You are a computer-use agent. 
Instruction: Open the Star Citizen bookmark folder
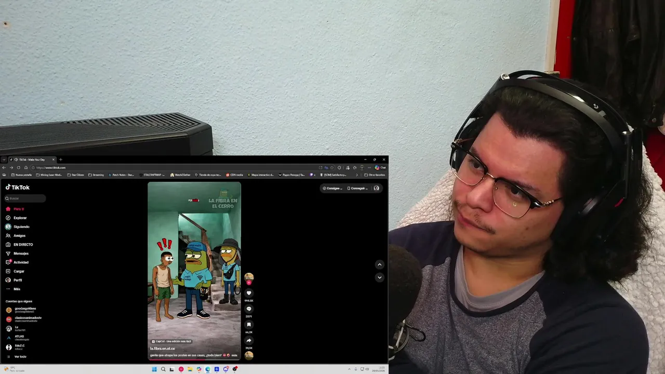click(x=76, y=175)
